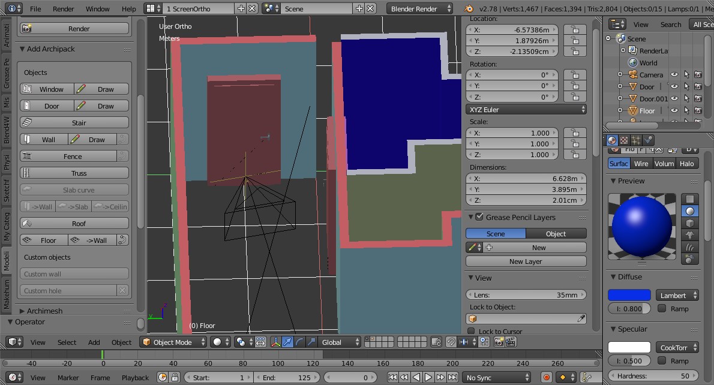Add an Archipack Wall

click(x=44, y=140)
